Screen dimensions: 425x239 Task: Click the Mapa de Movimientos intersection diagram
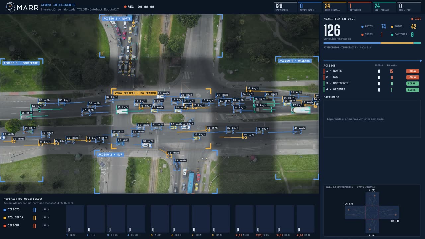(372, 212)
